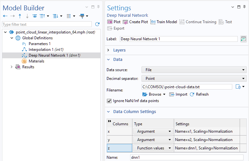Viewport: 249px width, 161px height.
Task: Refresh the Model Builder filter
Action: pyautogui.click(x=97, y=24)
